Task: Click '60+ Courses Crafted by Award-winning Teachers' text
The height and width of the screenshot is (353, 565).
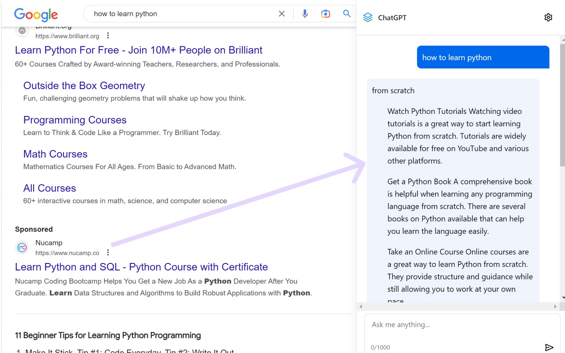Action: click(x=147, y=64)
